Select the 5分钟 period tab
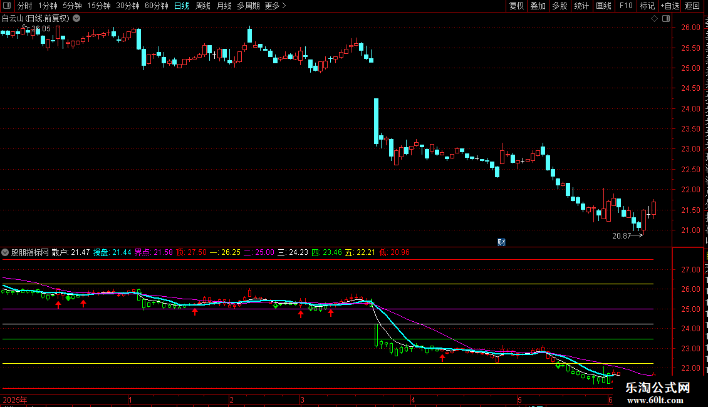 [72, 6]
